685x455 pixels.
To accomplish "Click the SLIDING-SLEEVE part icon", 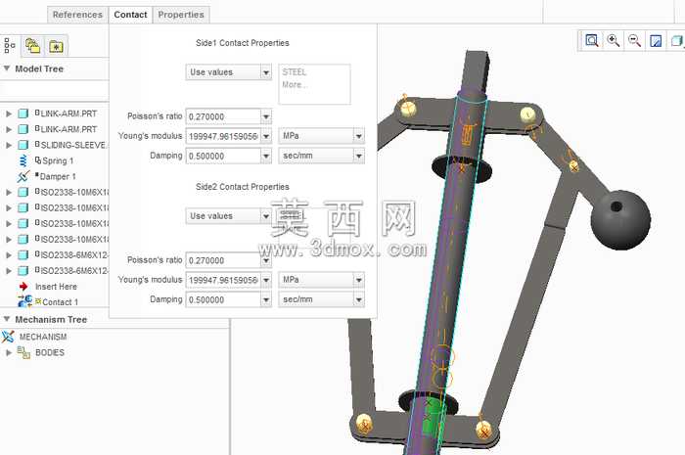I will click(x=23, y=145).
